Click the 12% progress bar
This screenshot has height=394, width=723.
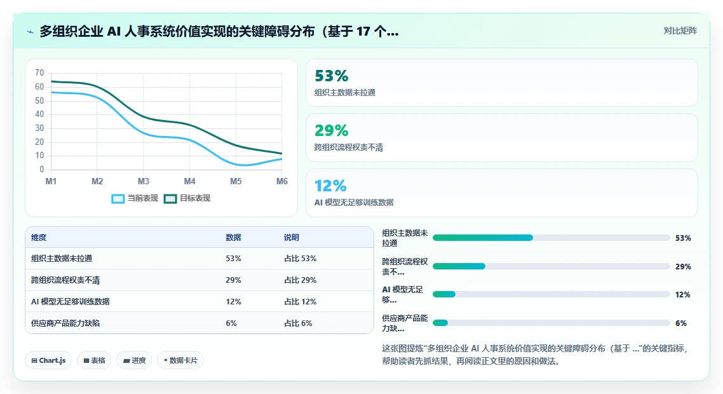point(551,294)
